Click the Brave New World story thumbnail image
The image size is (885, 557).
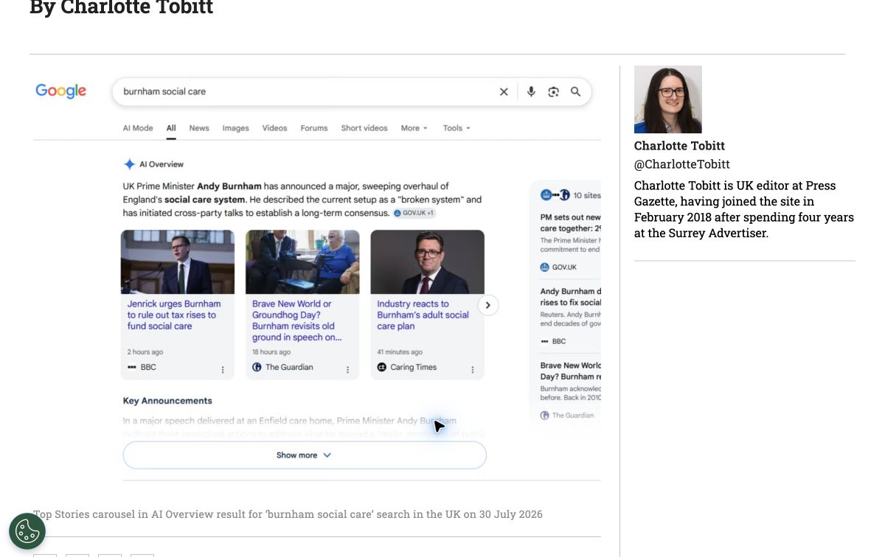pos(302,262)
